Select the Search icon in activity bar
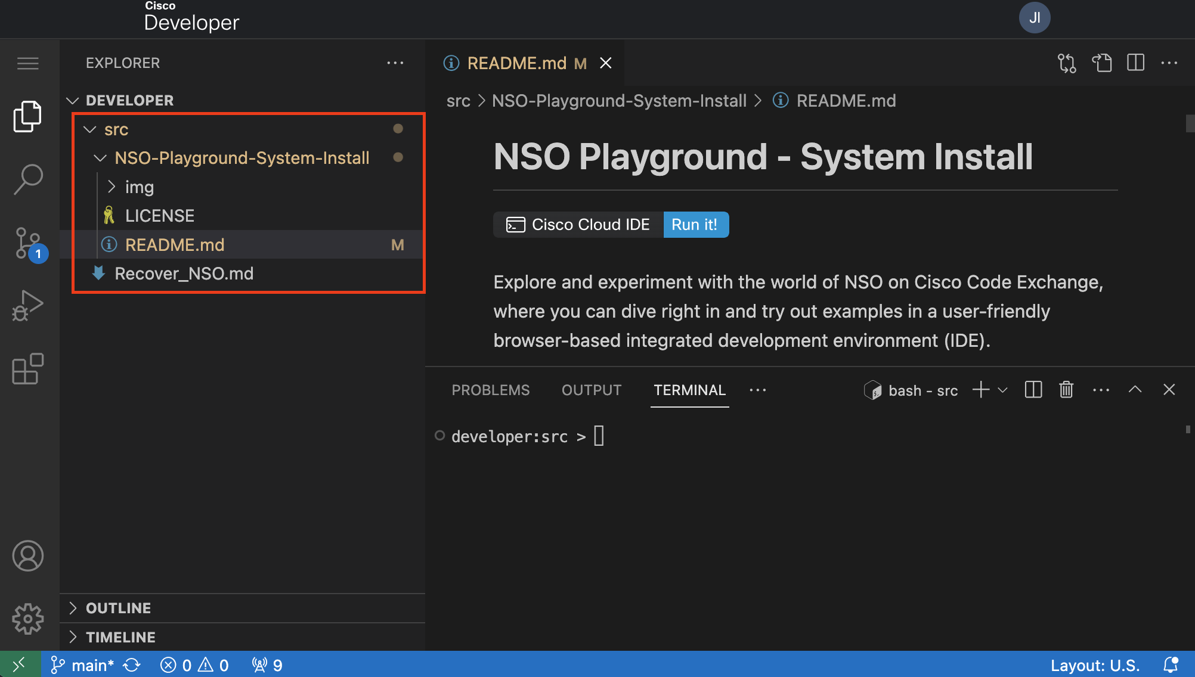Screen dimensions: 1195x677 (27, 178)
